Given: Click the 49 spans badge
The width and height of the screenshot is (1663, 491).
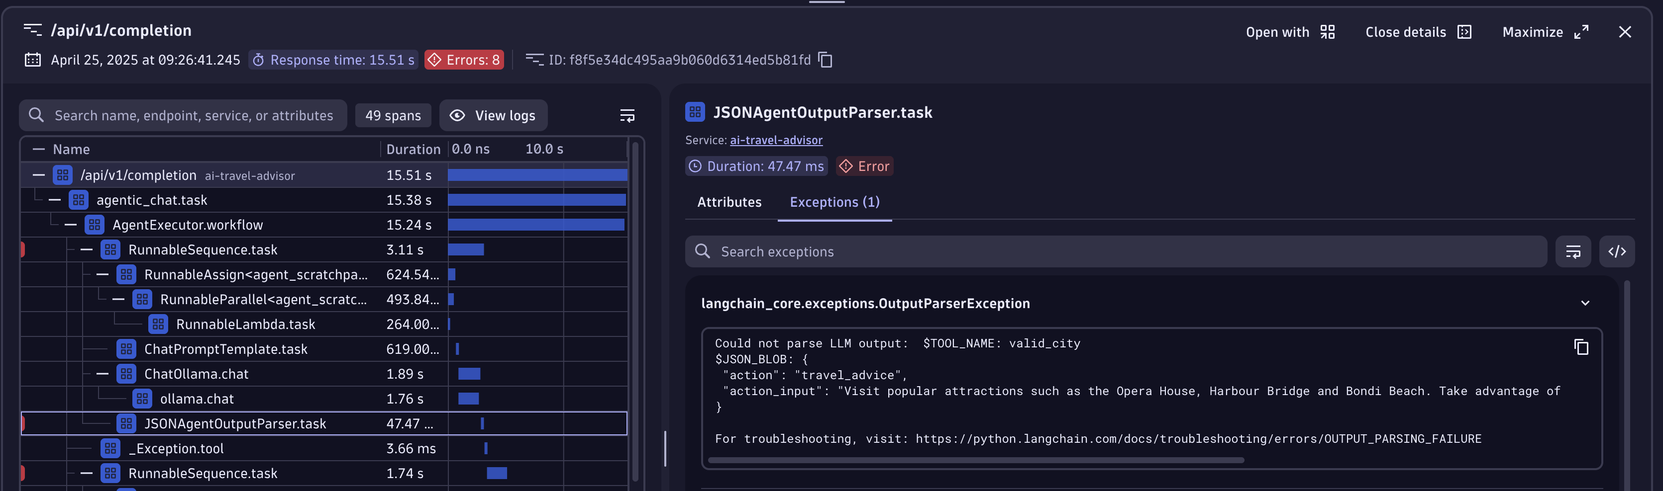Looking at the screenshot, I should pos(393,116).
